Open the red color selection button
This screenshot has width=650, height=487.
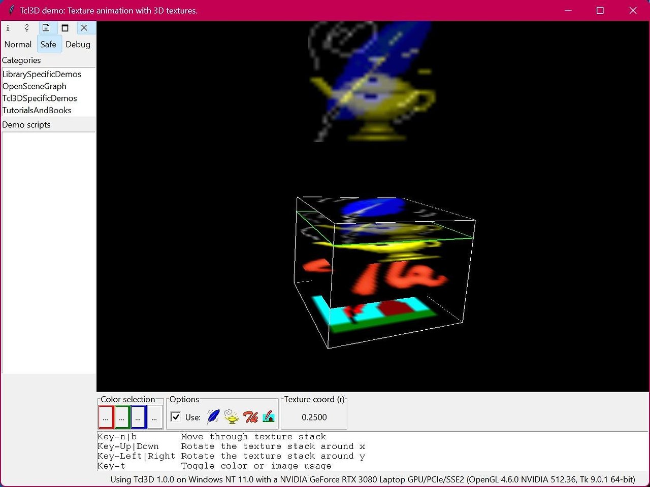point(106,417)
